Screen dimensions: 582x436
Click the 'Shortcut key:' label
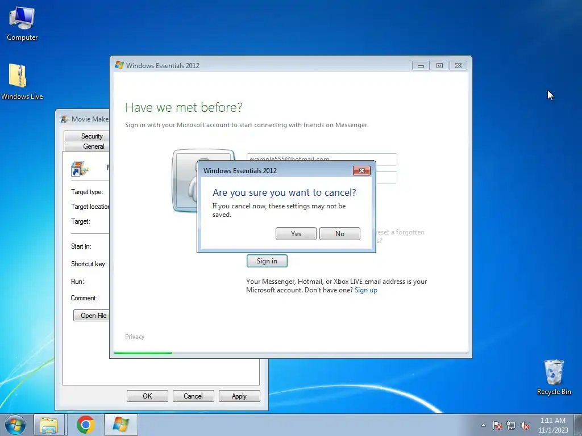[x=89, y=263]
